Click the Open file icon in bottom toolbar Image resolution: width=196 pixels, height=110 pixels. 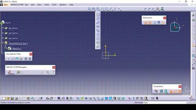coord(8,98)
